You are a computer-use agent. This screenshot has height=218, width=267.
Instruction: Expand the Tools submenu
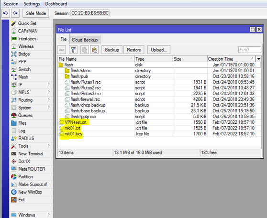click(x=31, y=146)
